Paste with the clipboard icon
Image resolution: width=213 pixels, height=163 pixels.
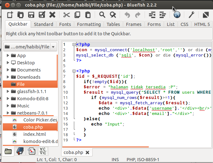tap(88, 15)
